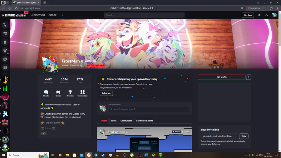Select the invite link text field

(219, 136)
